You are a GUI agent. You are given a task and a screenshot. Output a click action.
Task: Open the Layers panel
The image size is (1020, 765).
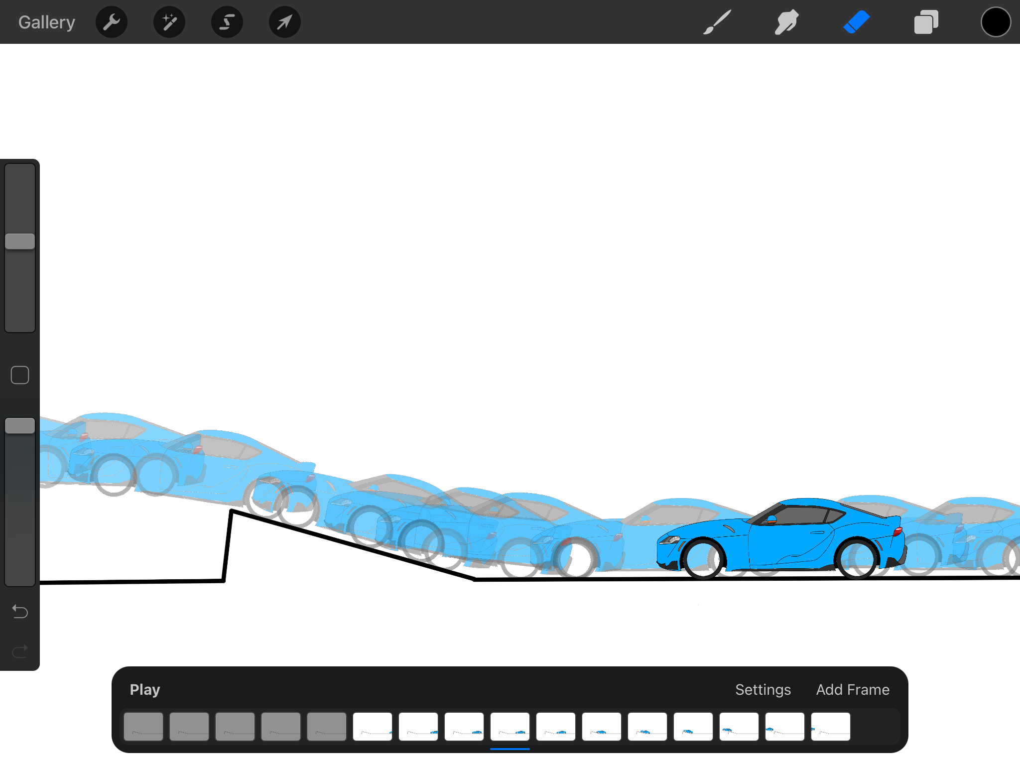926,22
